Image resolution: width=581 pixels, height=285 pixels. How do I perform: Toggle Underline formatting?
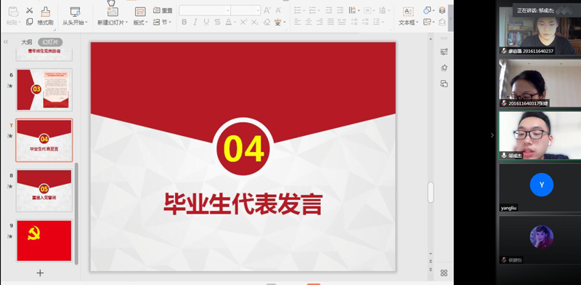[x=206, y=22]
